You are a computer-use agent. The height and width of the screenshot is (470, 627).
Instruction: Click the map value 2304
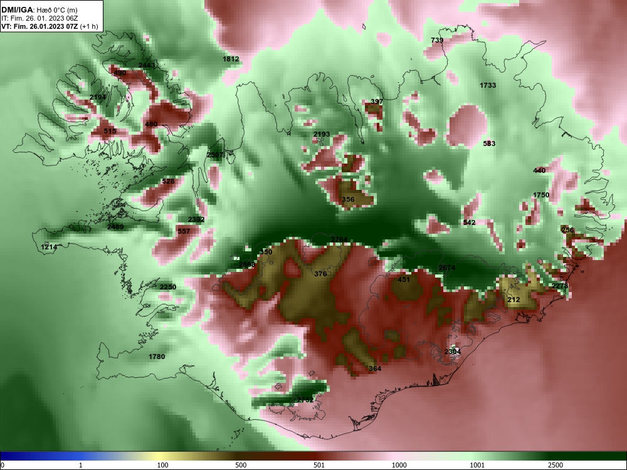453,352
